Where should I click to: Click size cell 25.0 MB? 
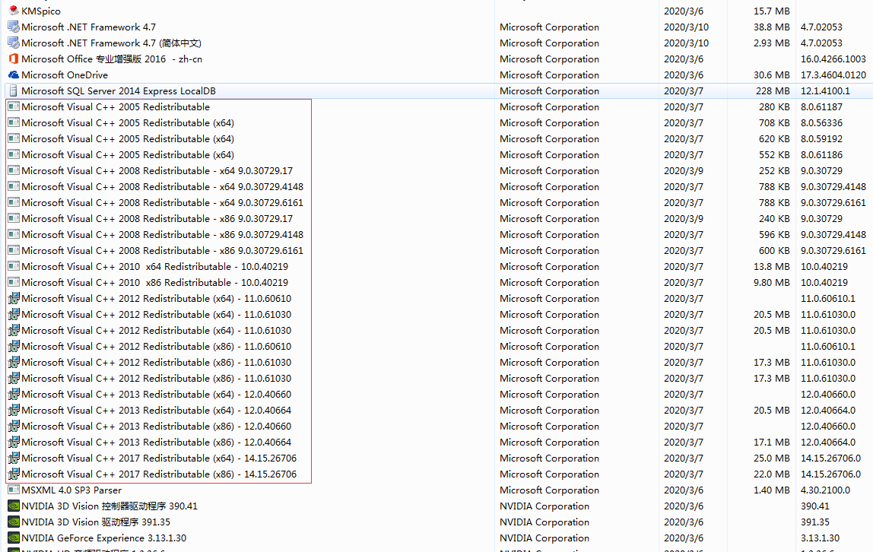point(771,458)
